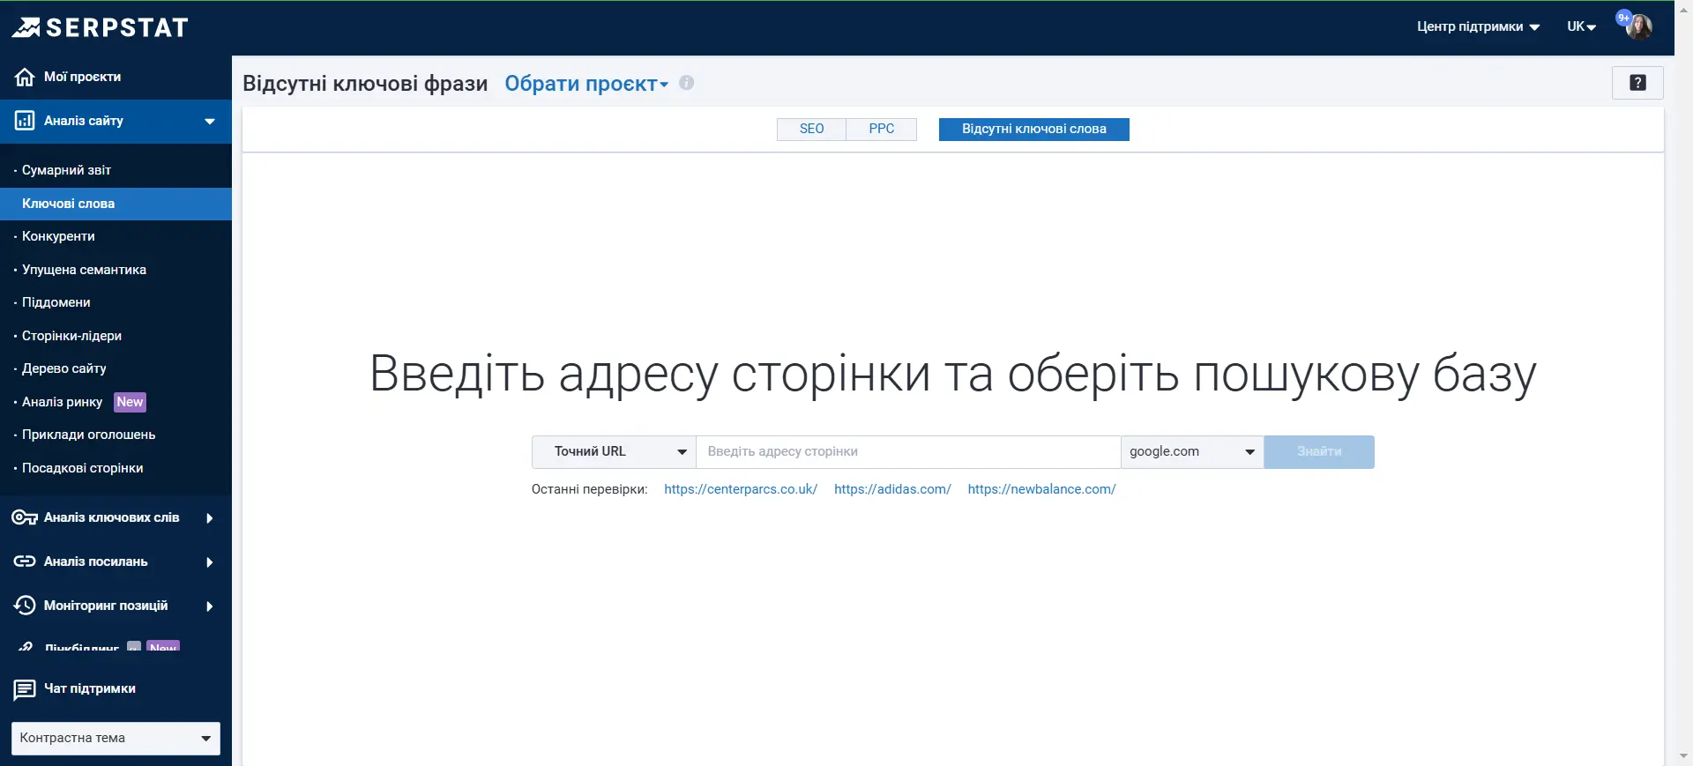Image resolution: width=1693 pixels, height=766 pixels.
Task: Open Упущена семантика in sidebar
Action: [84, 270]
